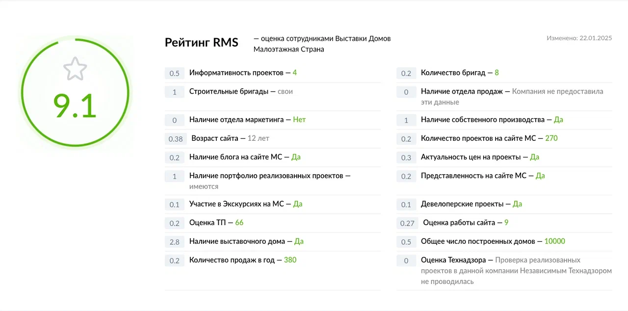Screen dimensions: 628x311
Task: Click the Актуальность цен на проекты row
Action: pos(504,157)
